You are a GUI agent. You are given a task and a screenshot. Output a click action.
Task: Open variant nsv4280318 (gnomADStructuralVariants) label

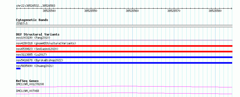(x=46, y=43)
